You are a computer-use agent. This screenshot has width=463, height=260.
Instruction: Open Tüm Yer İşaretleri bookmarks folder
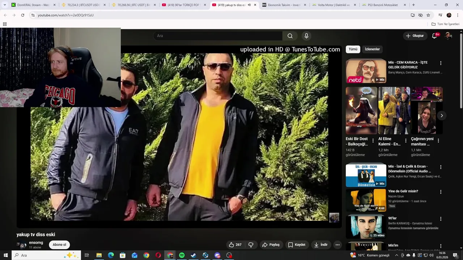point(445,24)
